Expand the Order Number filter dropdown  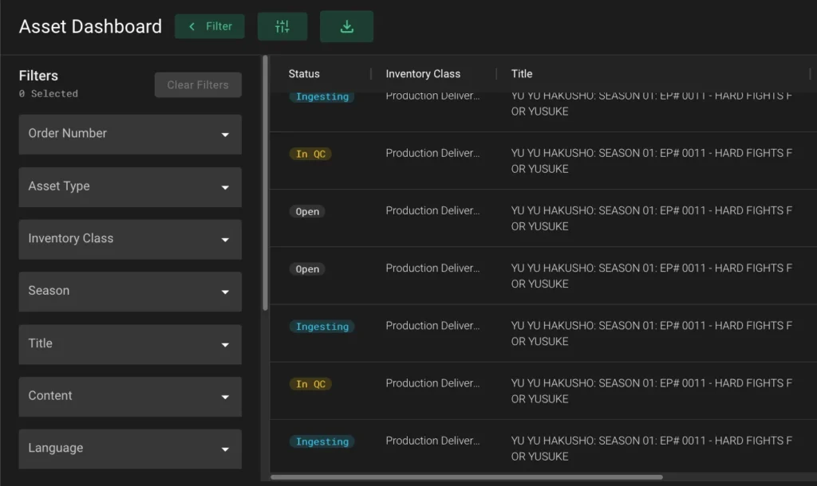pyautogui.click(x=130, y=134)
